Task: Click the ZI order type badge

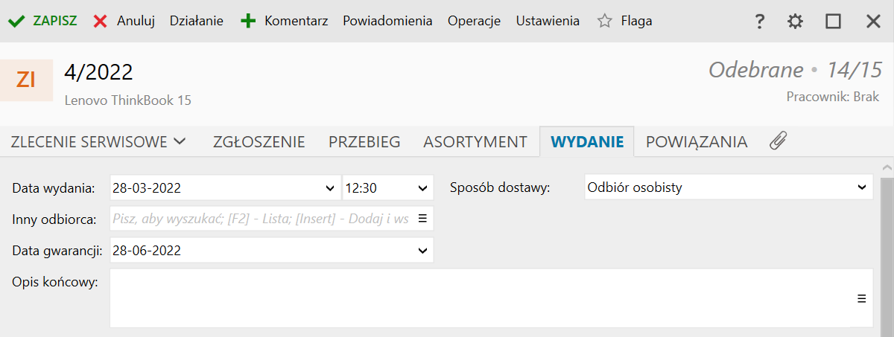Action: (26, 80)
